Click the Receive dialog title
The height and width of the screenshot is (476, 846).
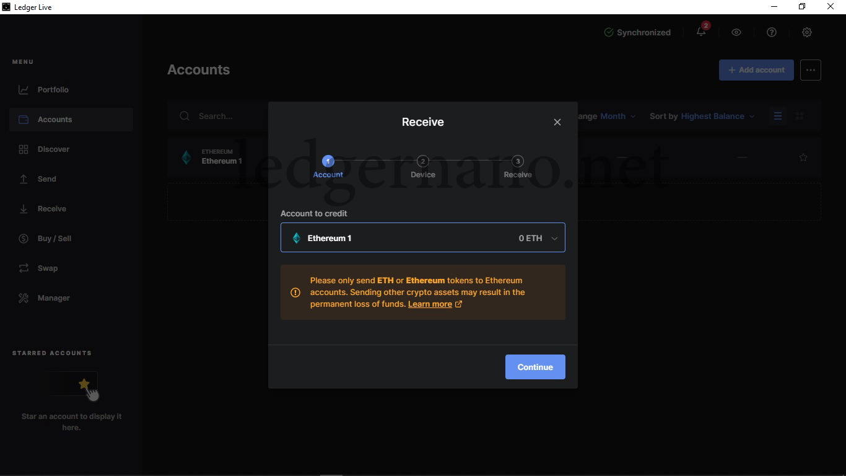[x=423, y=122]
